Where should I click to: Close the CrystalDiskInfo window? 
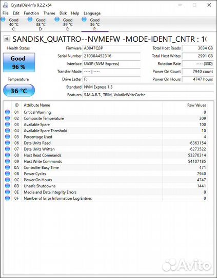tap(209, 5)
